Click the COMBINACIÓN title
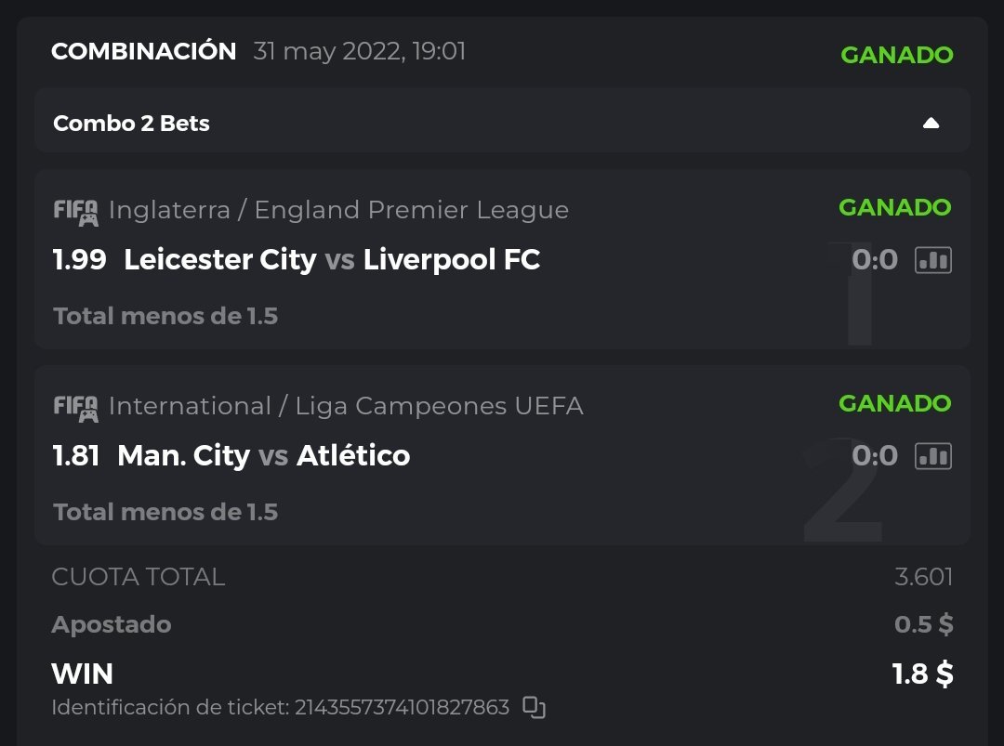1004x746 pixels. (143, 51)
